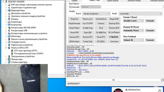Click the Контроллеры USB icon

click(9, 30)
